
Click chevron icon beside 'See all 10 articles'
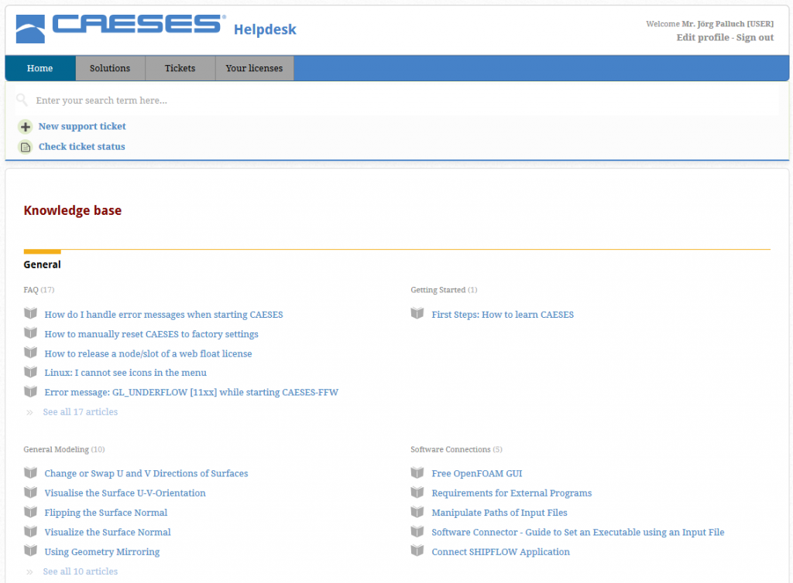tap(30, 572)
